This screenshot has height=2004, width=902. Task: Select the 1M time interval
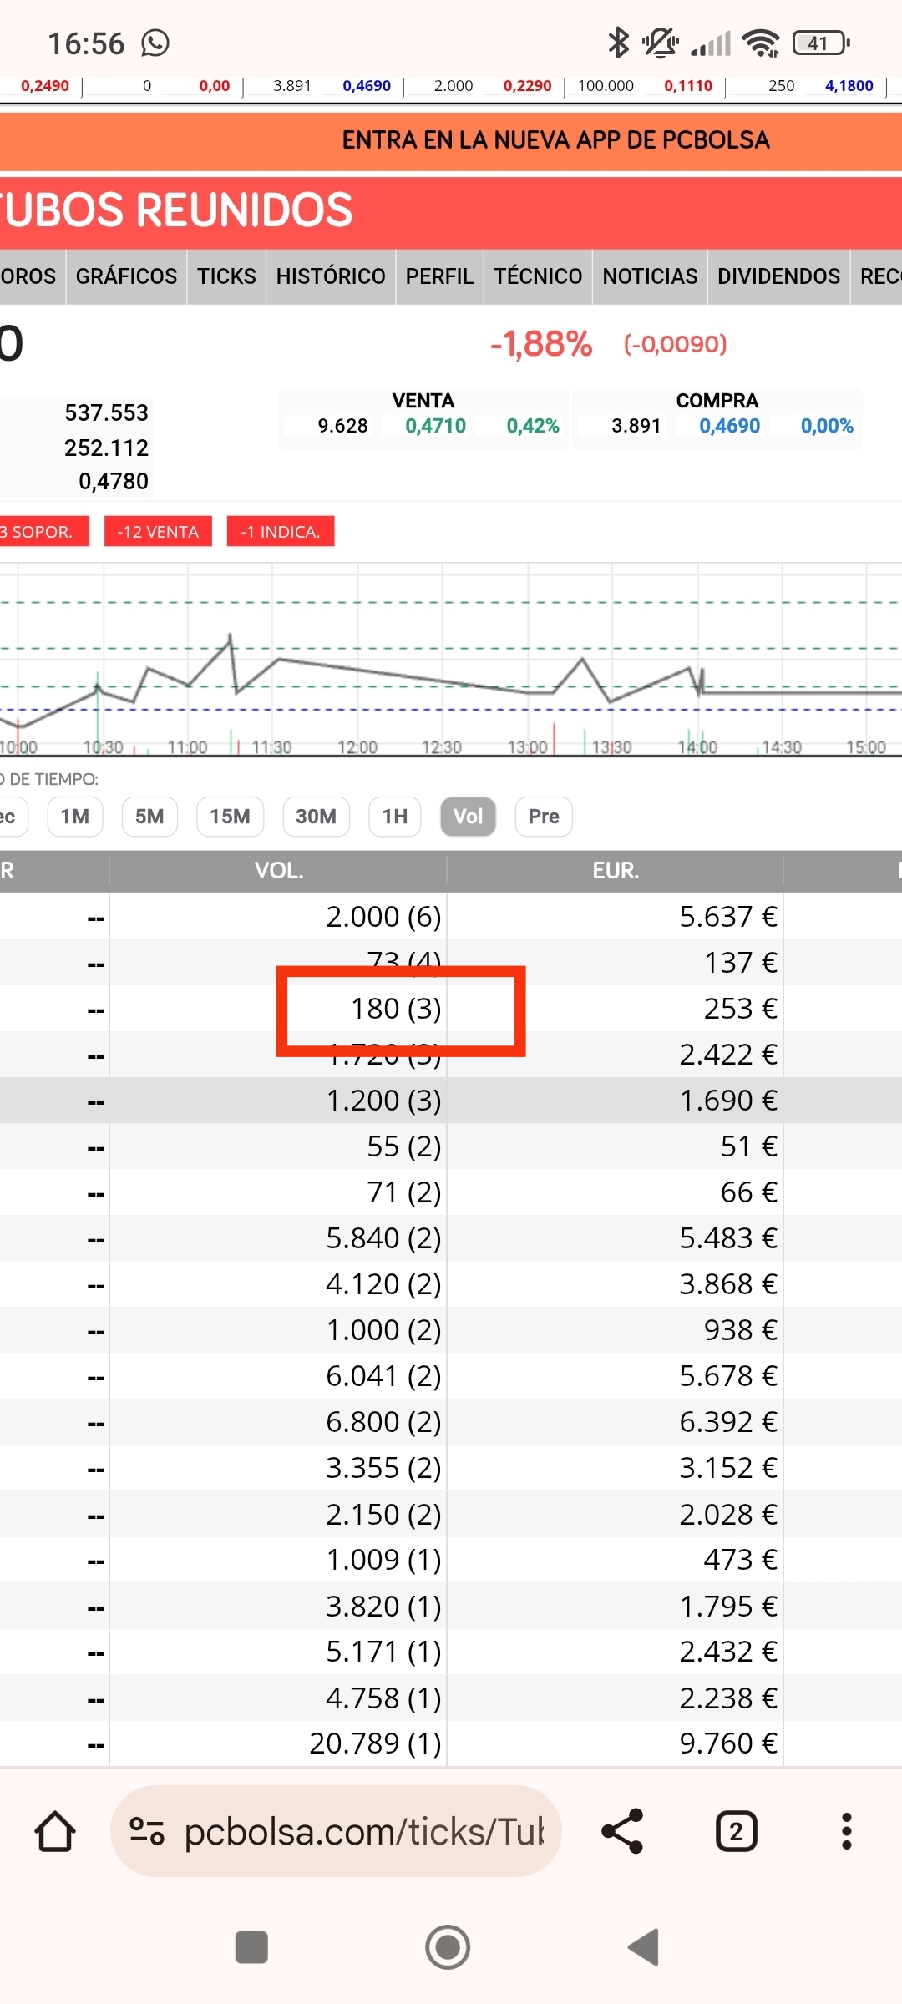pos(75,817)
